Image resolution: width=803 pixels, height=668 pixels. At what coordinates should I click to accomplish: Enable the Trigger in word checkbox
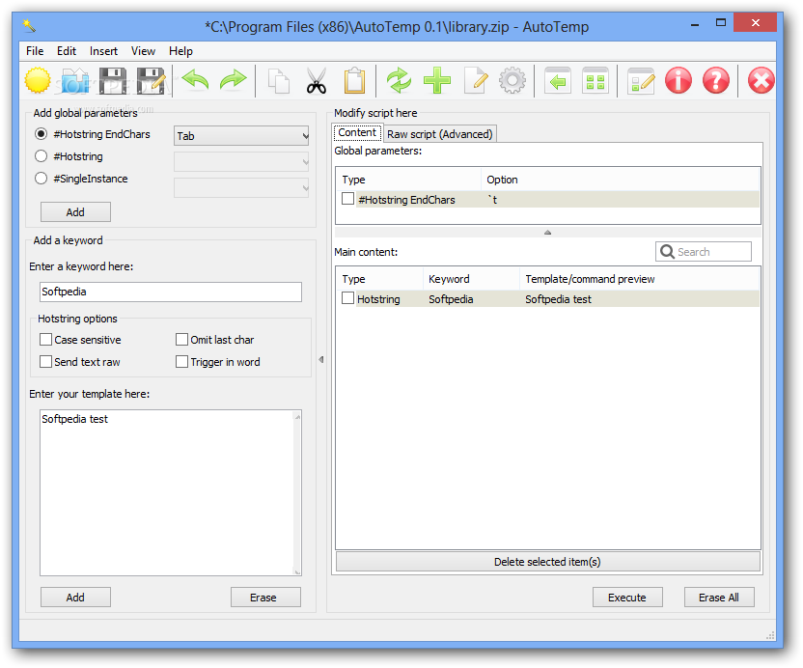click(x=181, y=362)
